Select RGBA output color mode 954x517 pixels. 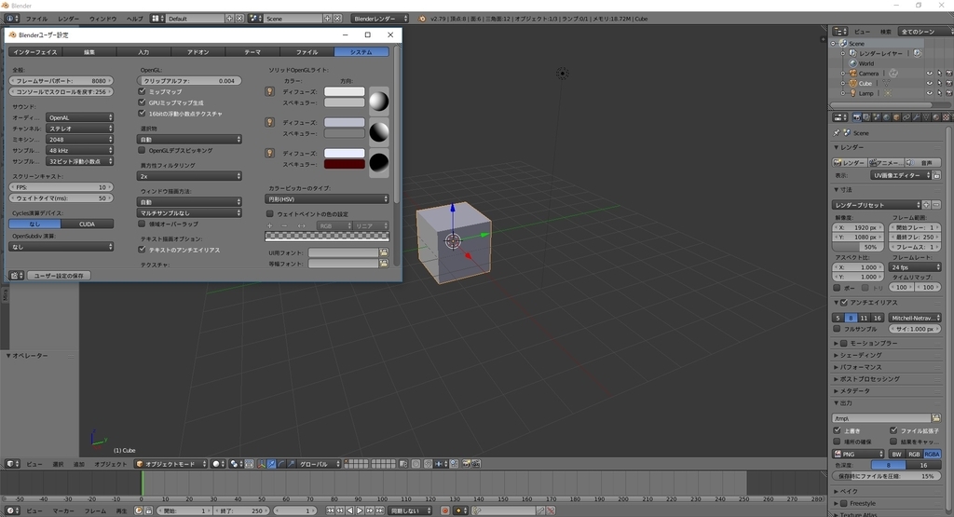point(932,454)
